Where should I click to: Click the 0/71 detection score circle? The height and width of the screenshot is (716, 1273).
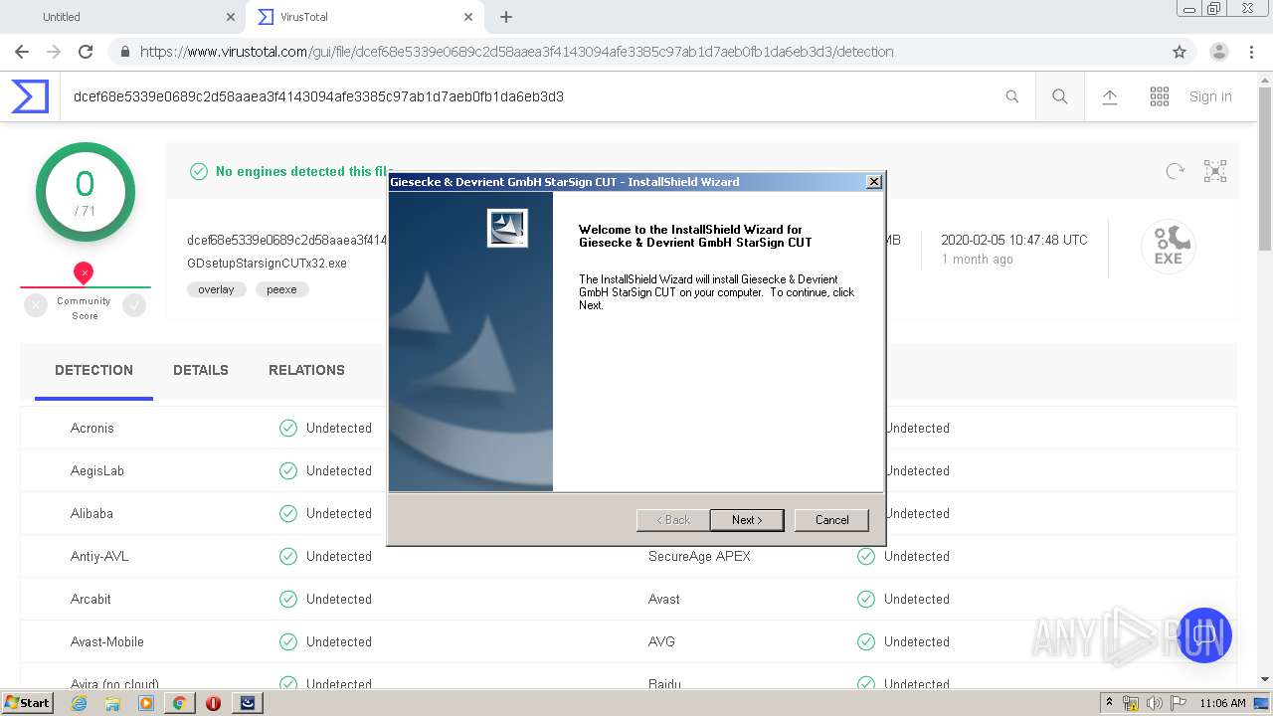(x=86, y=192)
